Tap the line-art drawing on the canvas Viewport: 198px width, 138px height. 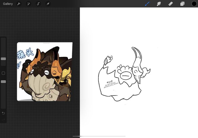point(124,74)
